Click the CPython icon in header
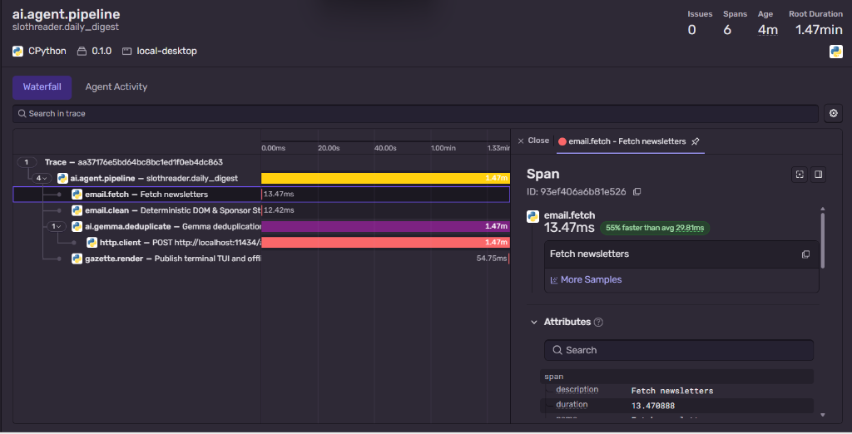Image resolution: width=852 pixels, height=434 pixels. [x=18, y=51]
